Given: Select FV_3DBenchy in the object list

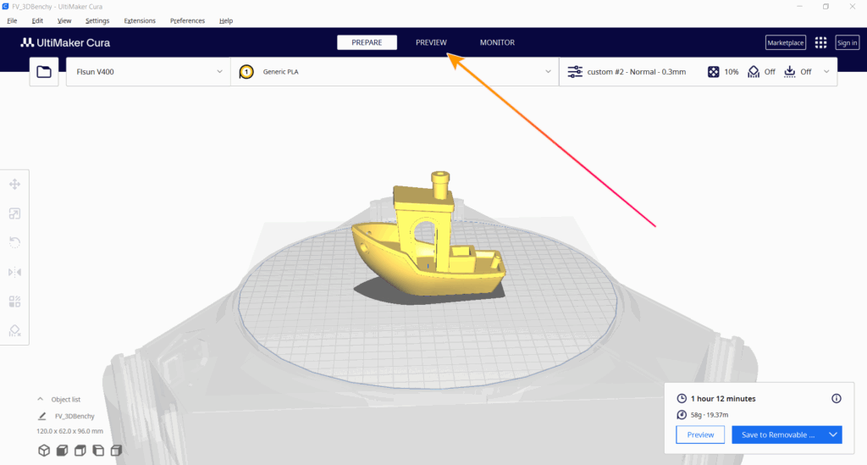Looking at the screenshot, I should 75,416.
